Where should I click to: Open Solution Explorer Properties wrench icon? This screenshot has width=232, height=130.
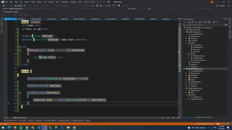pyautogui.click(x=214, y=22)
